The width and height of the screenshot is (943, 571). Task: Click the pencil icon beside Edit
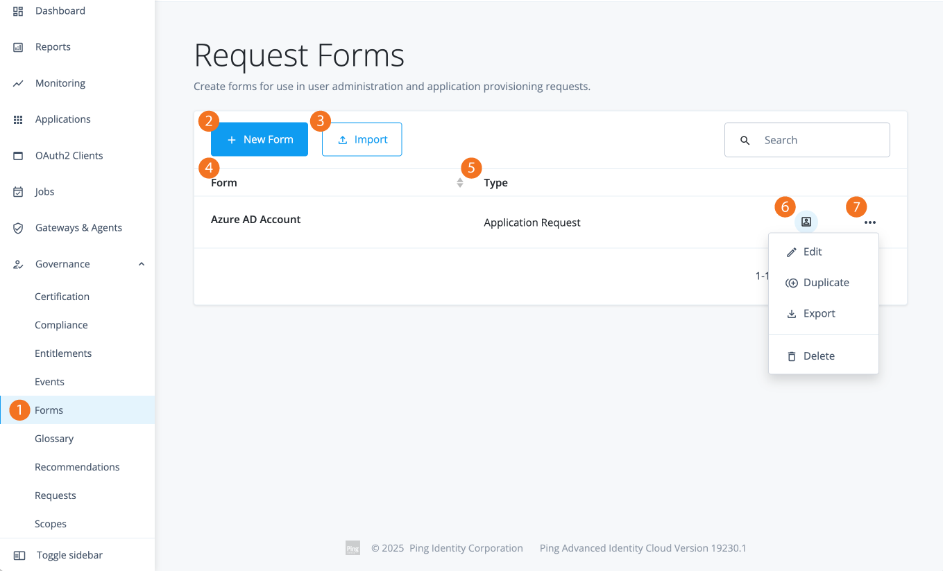[792, 251]
